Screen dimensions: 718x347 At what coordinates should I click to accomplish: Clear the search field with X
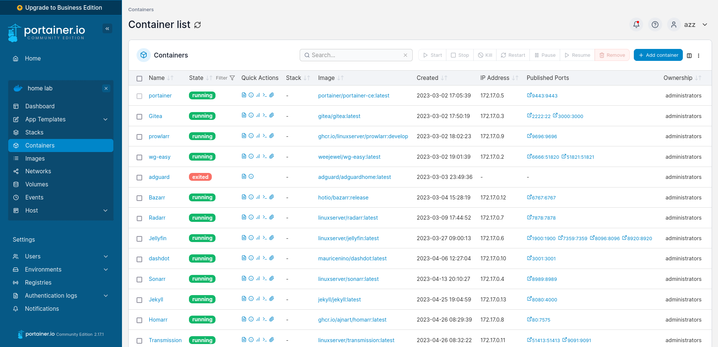(x=405, y=55)
